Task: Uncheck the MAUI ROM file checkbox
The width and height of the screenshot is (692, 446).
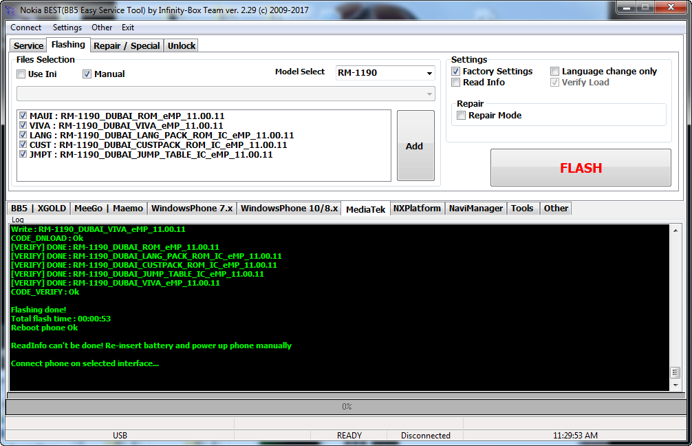Action: click(x=23, y=116)
